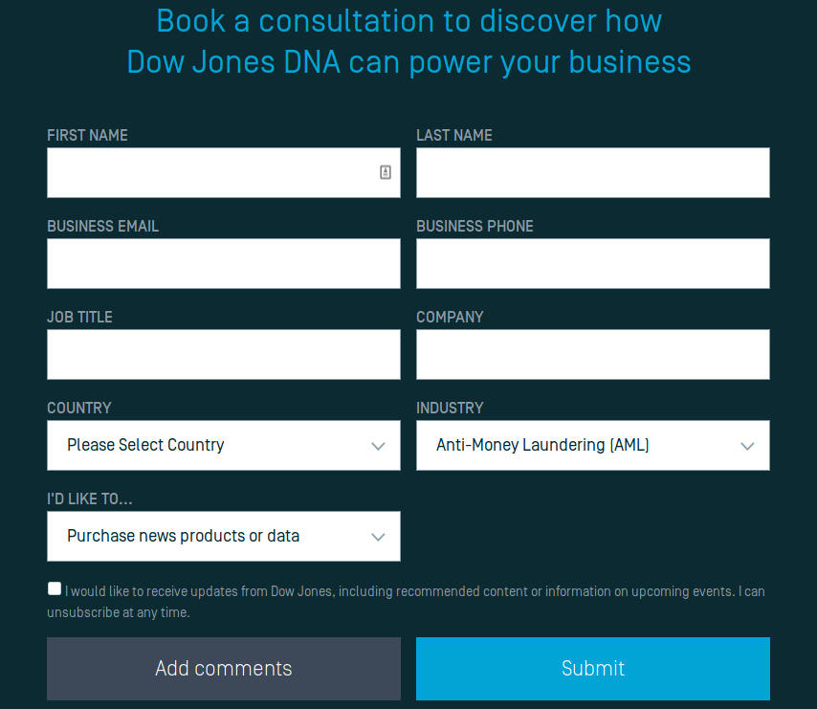Open the Please Select Country dropdown
The height and width of the screenshot is (709, 817).
(x=224, y=446)
